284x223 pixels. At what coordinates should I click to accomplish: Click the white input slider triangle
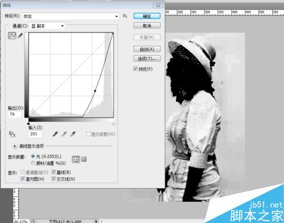tap(114, 123)
